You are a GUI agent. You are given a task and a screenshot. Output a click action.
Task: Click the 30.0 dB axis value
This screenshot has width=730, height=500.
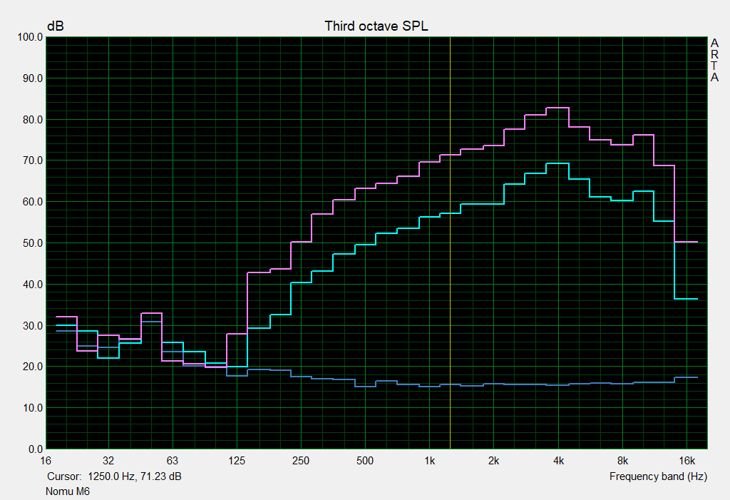(33, 326)
